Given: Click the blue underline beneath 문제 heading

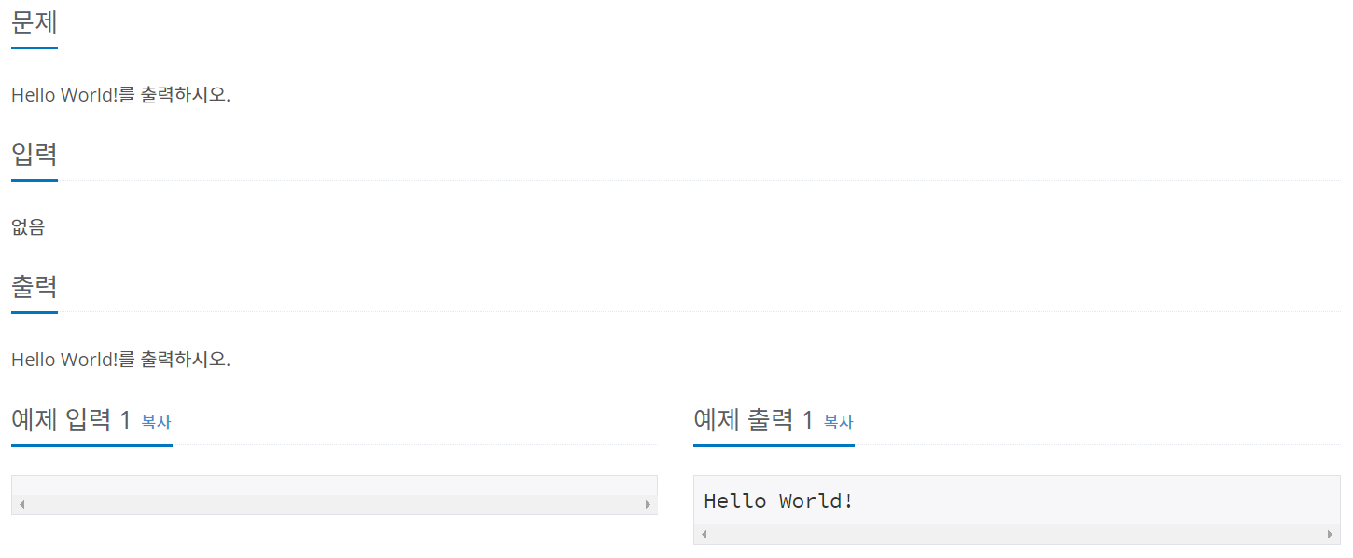Looking at the screenshot, I should pos(35,47).
